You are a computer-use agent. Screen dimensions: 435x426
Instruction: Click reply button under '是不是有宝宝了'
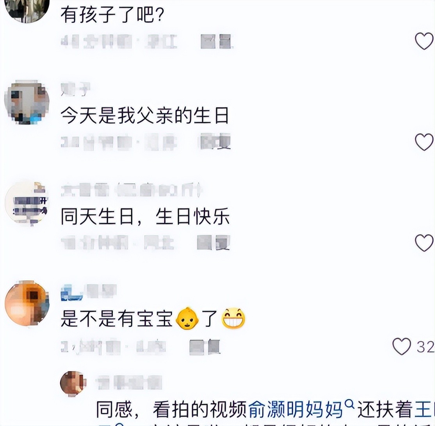pyautogui.click(x=205, y=347)
